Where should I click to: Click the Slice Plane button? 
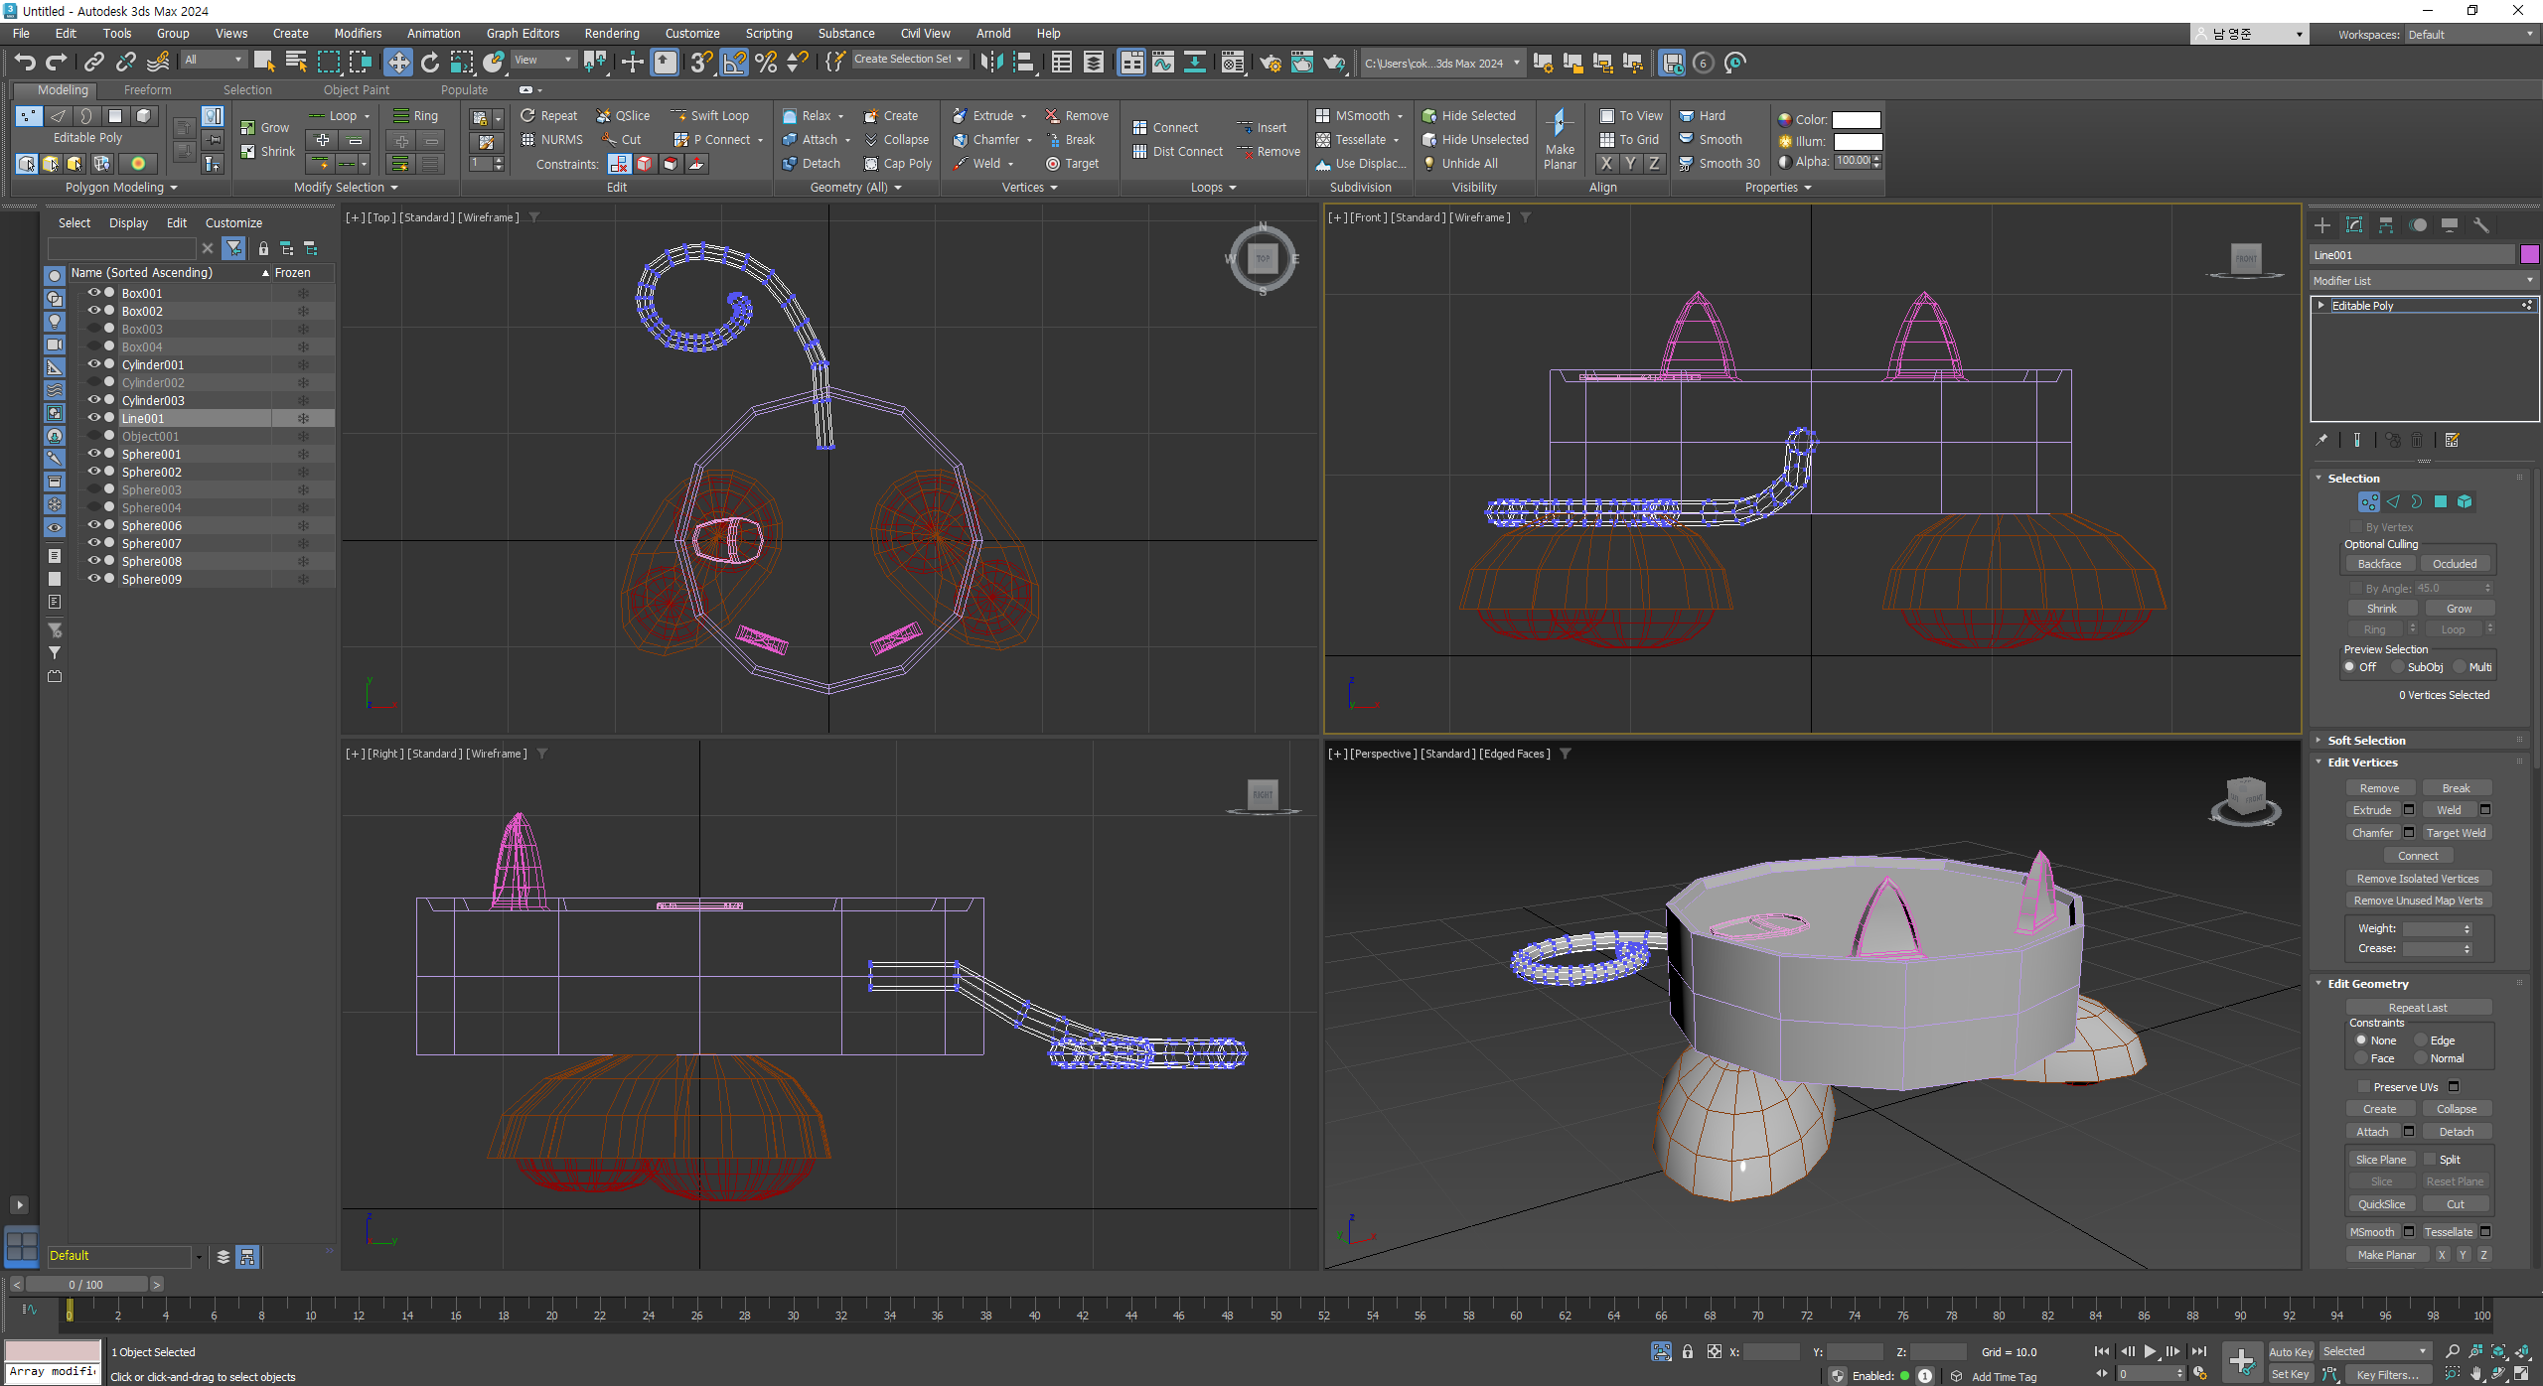tap(2381, 1160)
